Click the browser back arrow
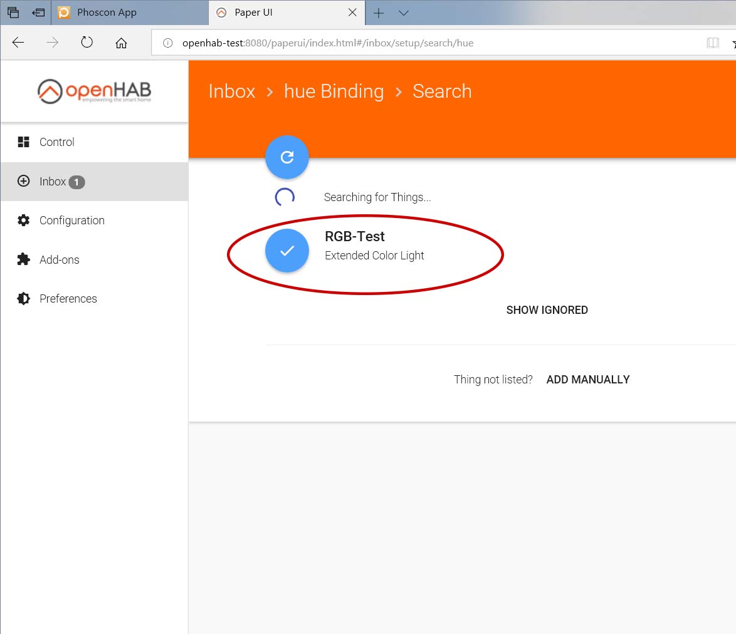This screenshot has width=736, height=634. pyautogui.click(x=18, y=43)
